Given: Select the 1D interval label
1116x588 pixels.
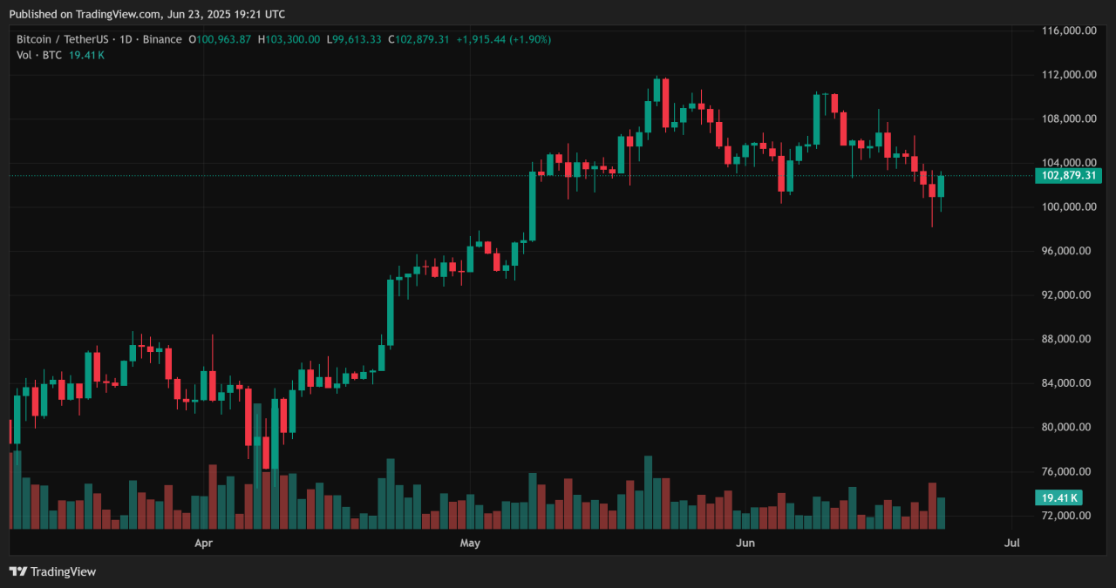Looking at the screenshot, I should click(x=126, y=39).
